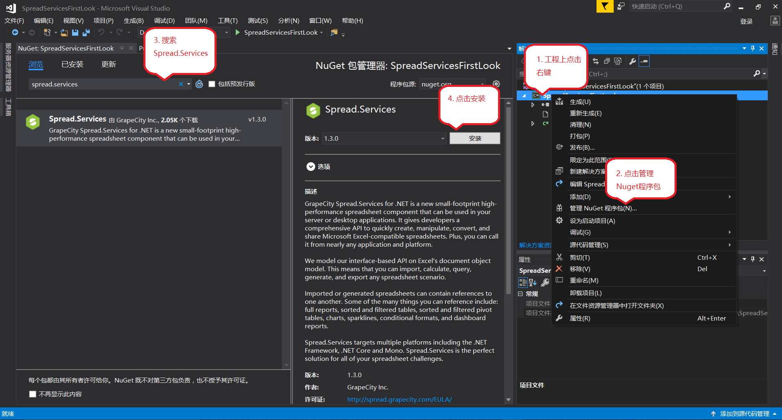
Task: Click Collapse All in Solution Explorer toolbar
Action: (607, 61)
